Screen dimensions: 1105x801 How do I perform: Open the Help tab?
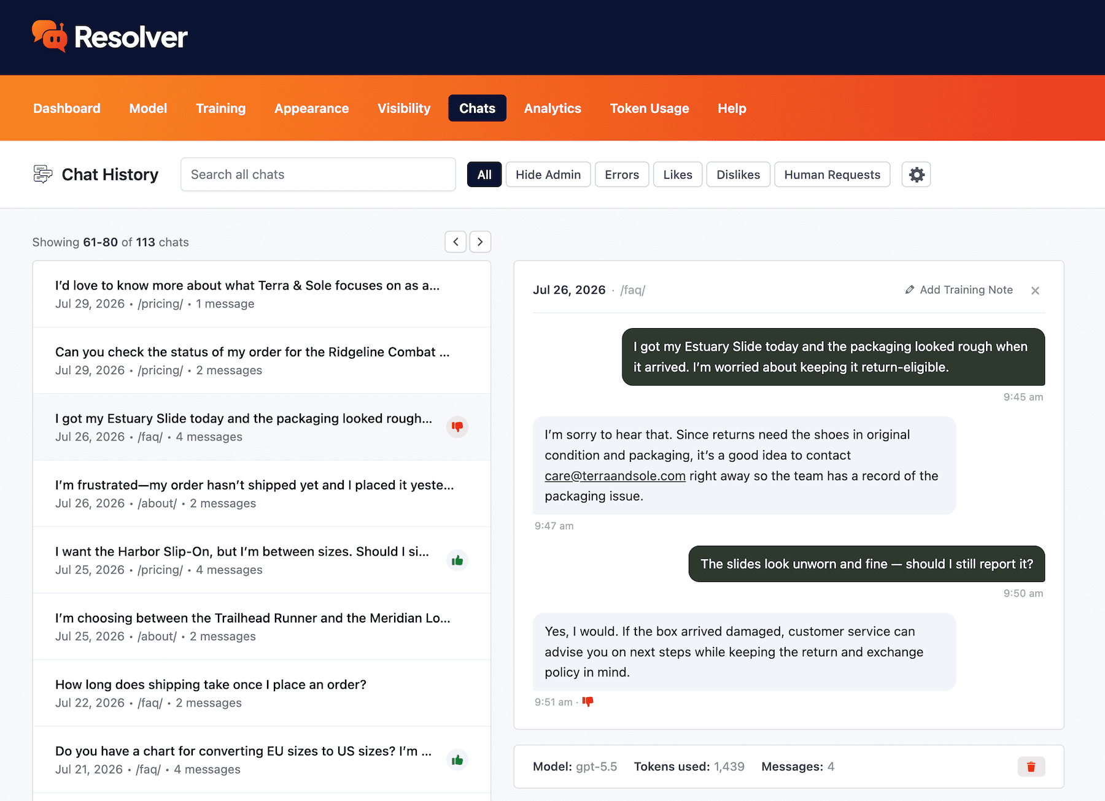point(732,108)
